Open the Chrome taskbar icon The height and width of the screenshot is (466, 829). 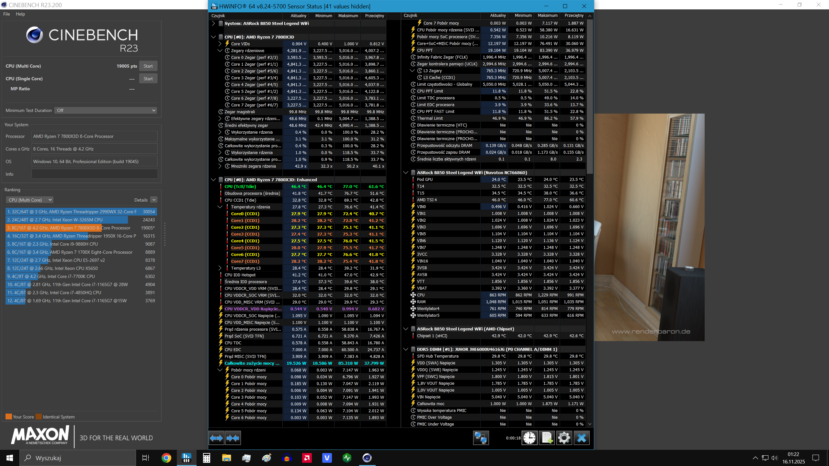coord(166,458)
